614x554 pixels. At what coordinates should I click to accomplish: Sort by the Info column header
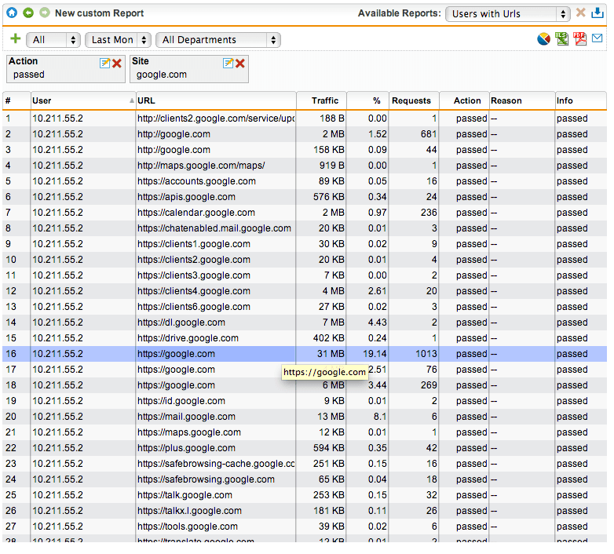pos(581,100)
